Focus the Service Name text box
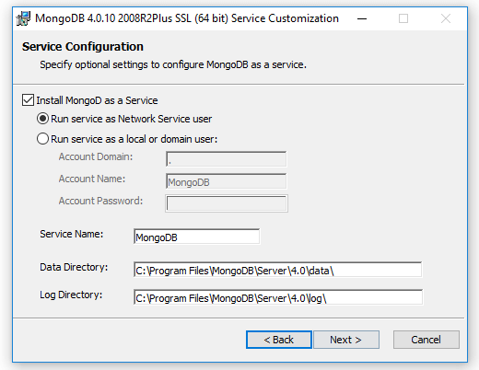The image size is (479, 370). pyautogui.click(x=196, y=237)
